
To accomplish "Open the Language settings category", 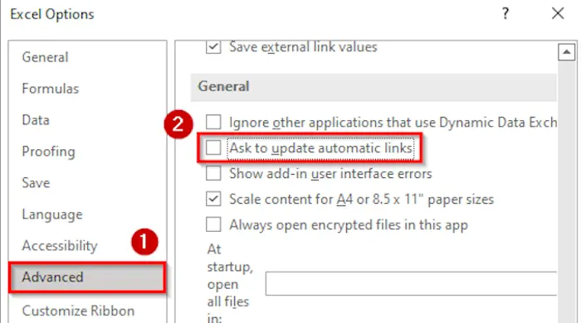I will point(52,215).
